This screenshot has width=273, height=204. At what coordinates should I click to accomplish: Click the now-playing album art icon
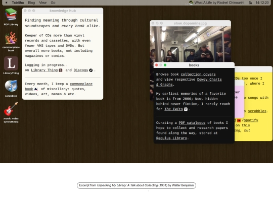(191, 3)
